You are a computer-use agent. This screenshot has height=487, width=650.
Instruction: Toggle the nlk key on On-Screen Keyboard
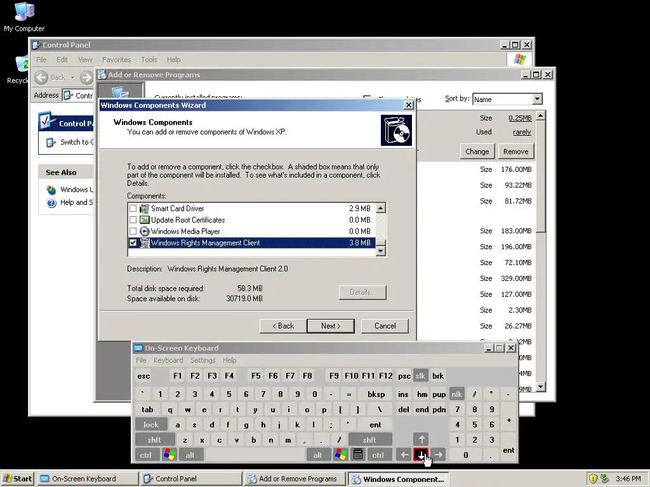tap(456, 394)
